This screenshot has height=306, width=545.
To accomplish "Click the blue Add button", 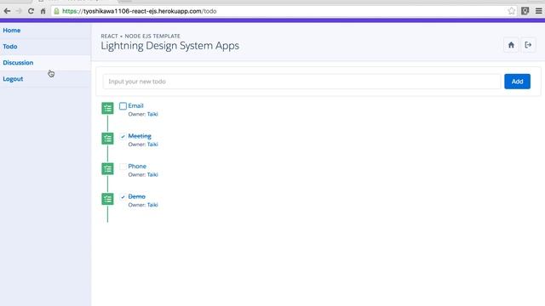I will 517,82.
